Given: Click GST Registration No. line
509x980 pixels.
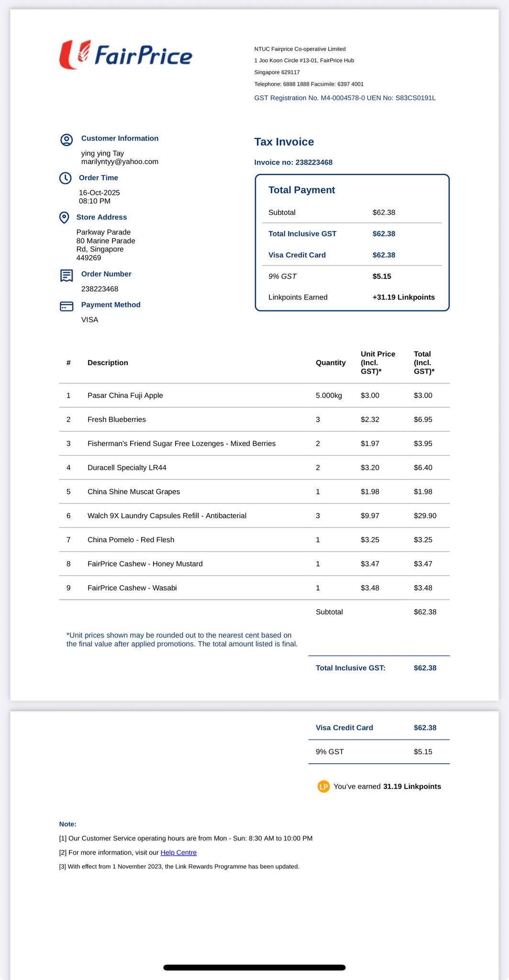Looking at the screenshot, I should tap(345, 98).
